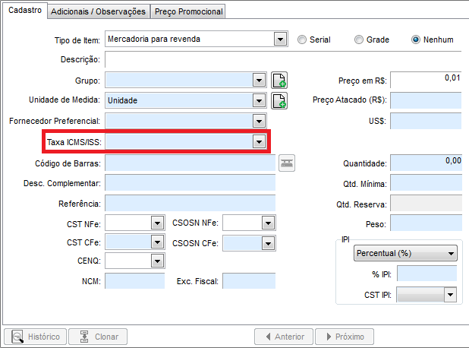
Task: Click the NCM input field
Action: point(135,282)
